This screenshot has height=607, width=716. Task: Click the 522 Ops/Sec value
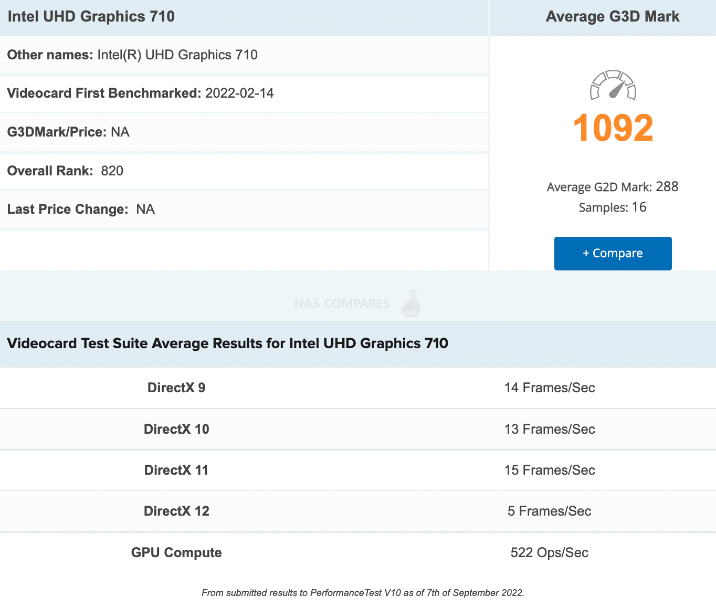(550, 552)
